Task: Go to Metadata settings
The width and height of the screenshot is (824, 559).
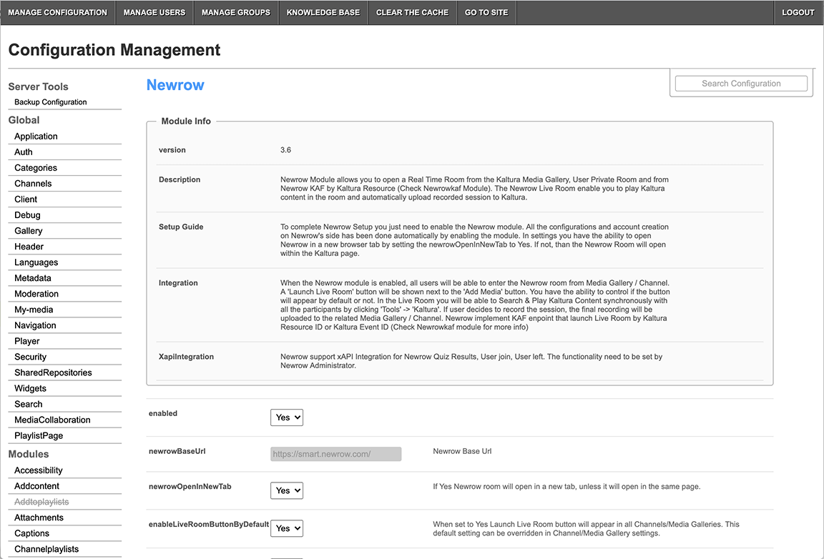Action: click(33, 278)
